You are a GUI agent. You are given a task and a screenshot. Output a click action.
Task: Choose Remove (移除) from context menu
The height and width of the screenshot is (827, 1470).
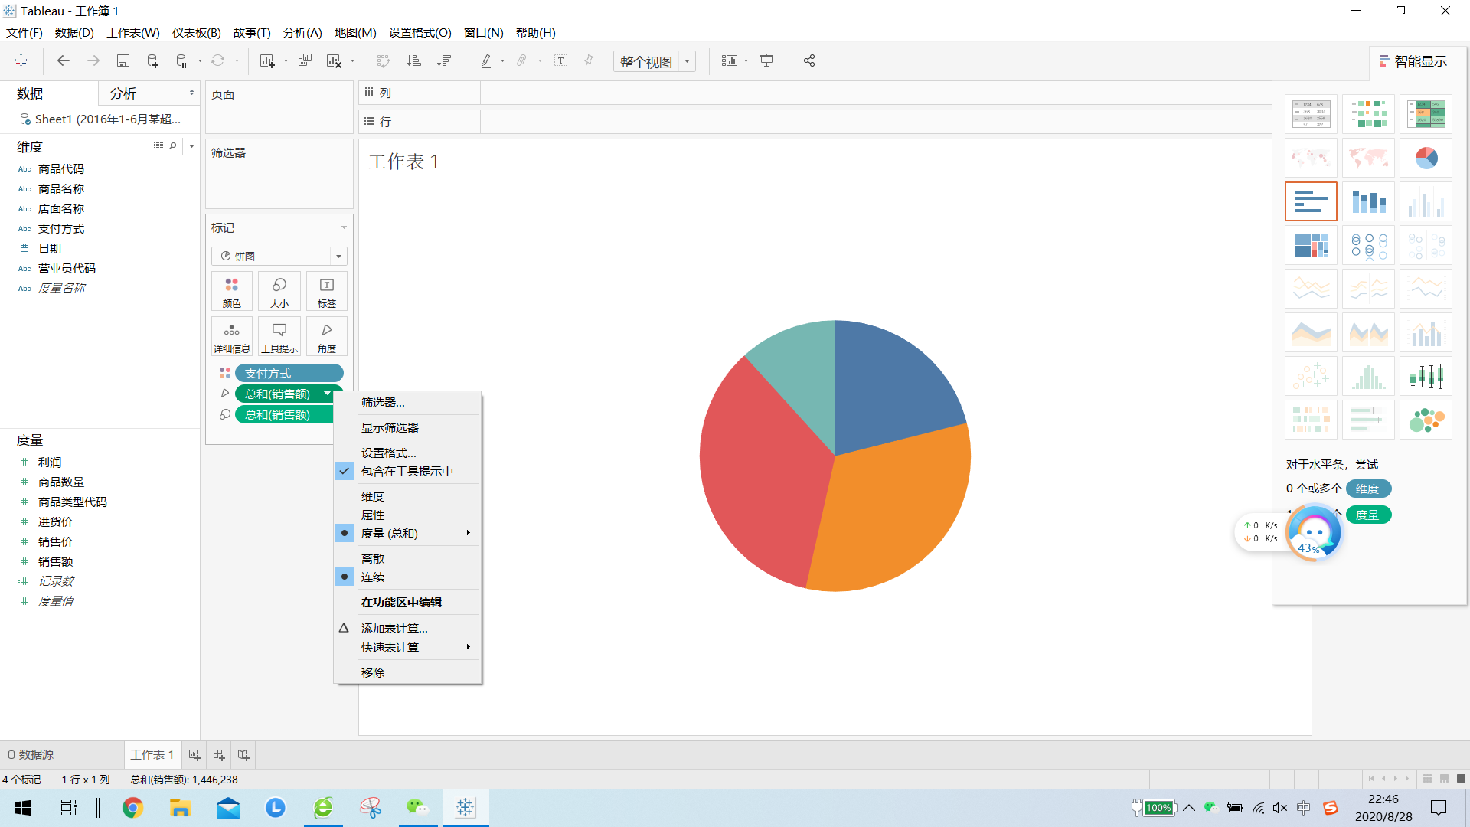[373, 672]
